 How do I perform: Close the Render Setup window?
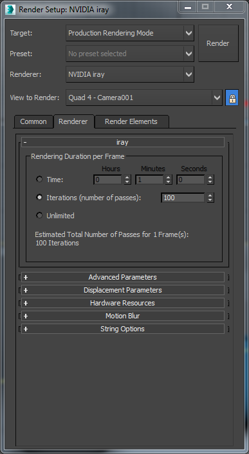coord(230,6)
